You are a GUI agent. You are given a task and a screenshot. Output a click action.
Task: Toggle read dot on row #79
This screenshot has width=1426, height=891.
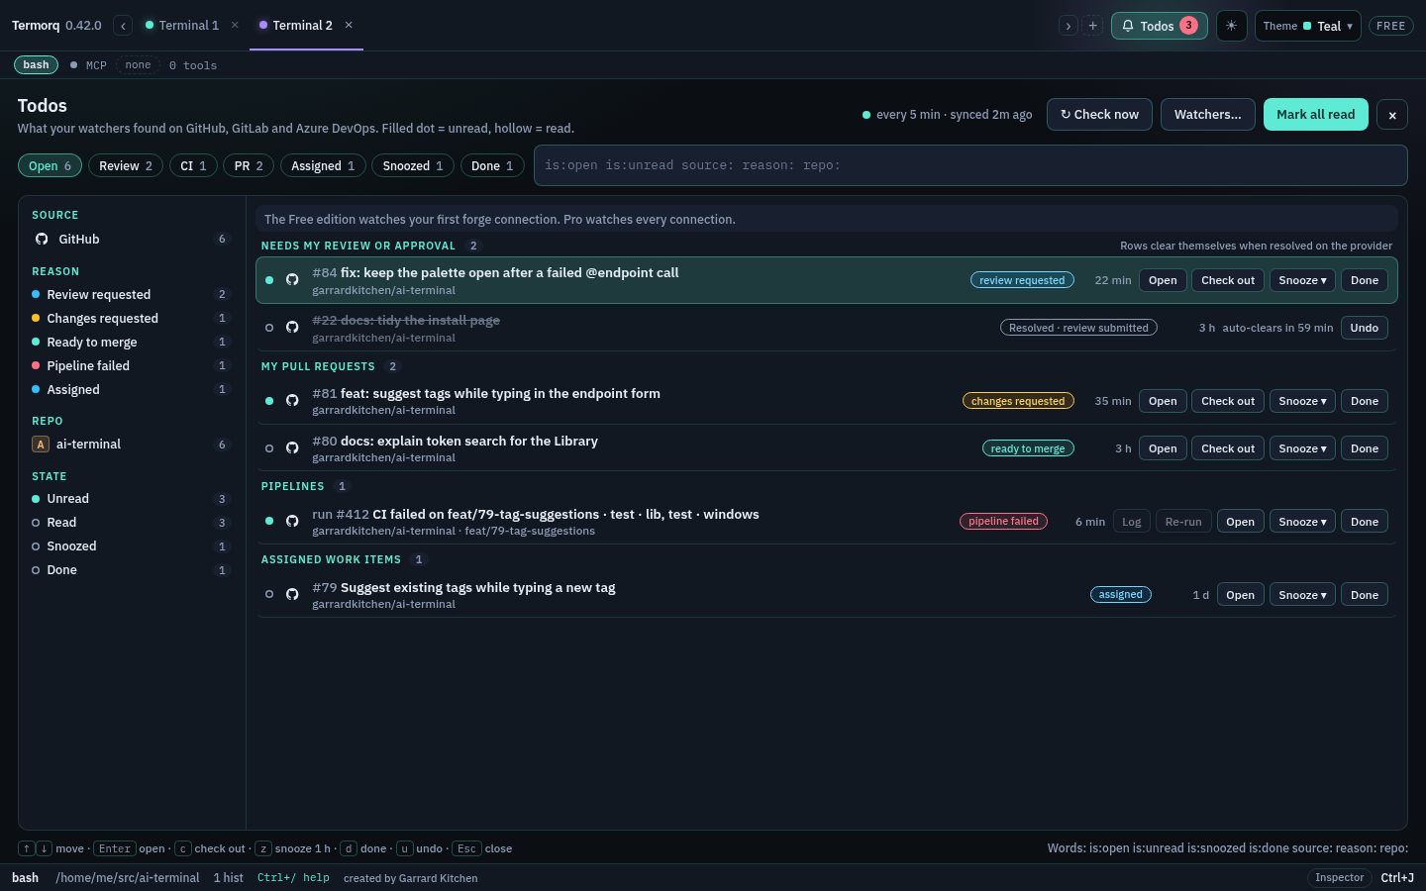pyautogui.click(x=269, y=595)
